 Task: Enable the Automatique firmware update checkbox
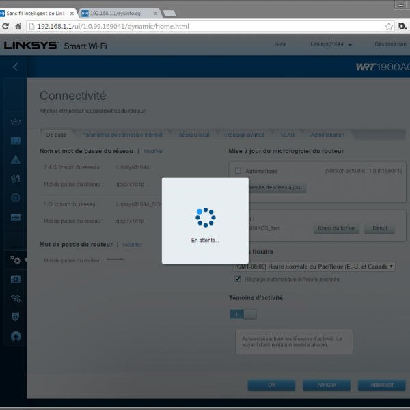point(238,171)
